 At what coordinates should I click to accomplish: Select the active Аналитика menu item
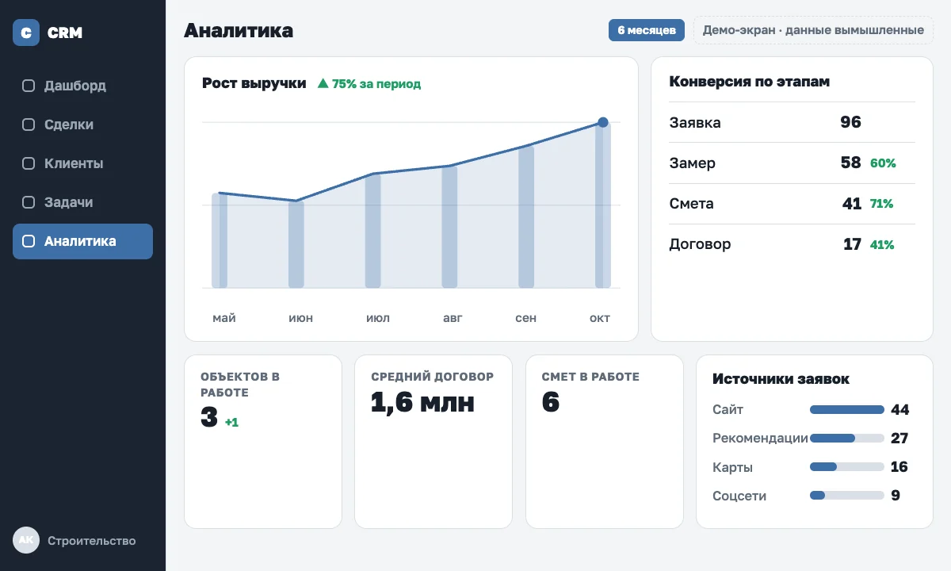point(82,241)
